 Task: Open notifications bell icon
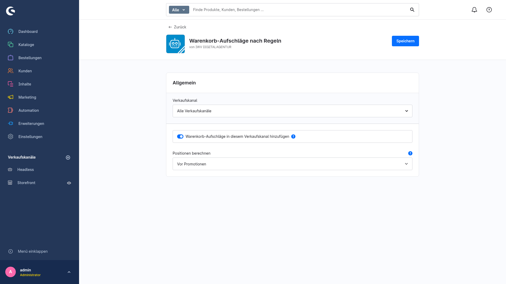pyautogui.click(x=474, y=10)
